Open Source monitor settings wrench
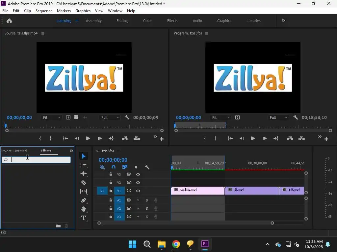337x252 pixels. pyautogui.click(x=127, y=117)
